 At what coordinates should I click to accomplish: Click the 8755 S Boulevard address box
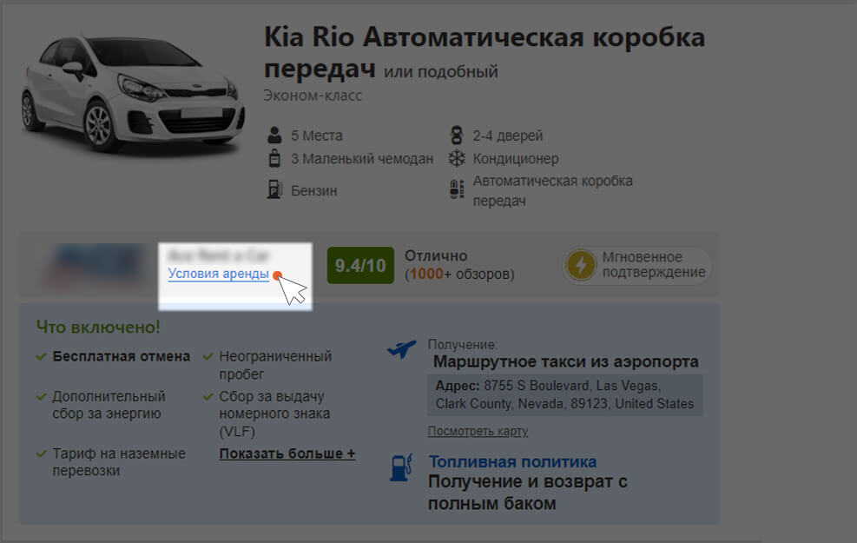(x=565, y=394)
